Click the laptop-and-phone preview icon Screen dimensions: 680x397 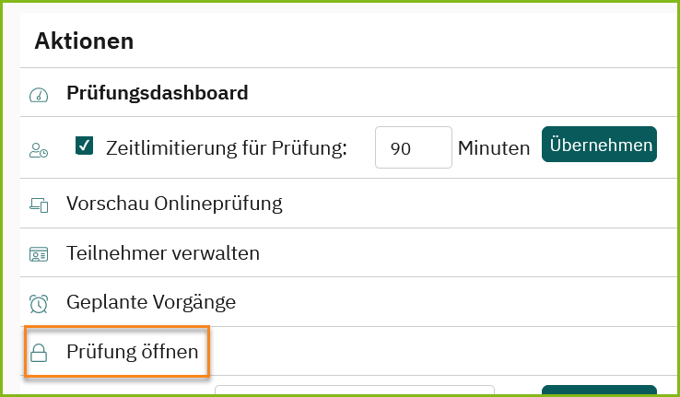(x=39, y=205)
